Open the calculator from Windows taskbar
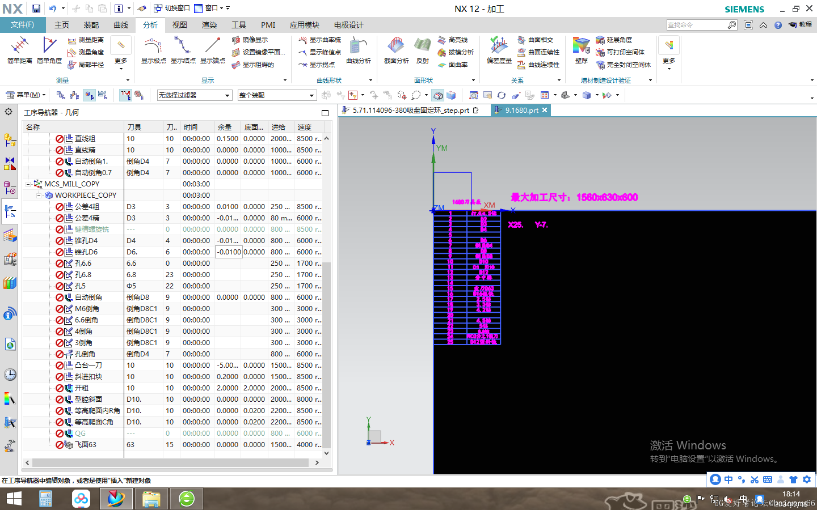This screenshot has width=817, height=510. 46,499
